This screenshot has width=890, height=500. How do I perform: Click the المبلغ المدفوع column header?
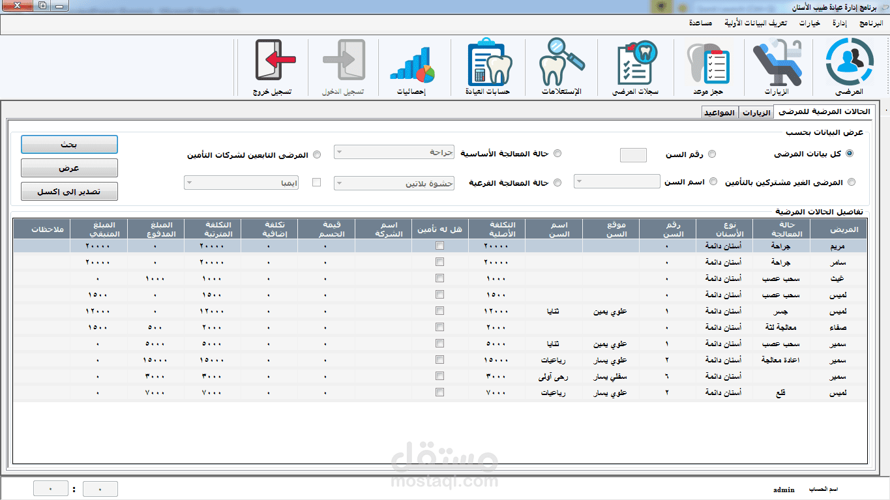coord(156,229)
